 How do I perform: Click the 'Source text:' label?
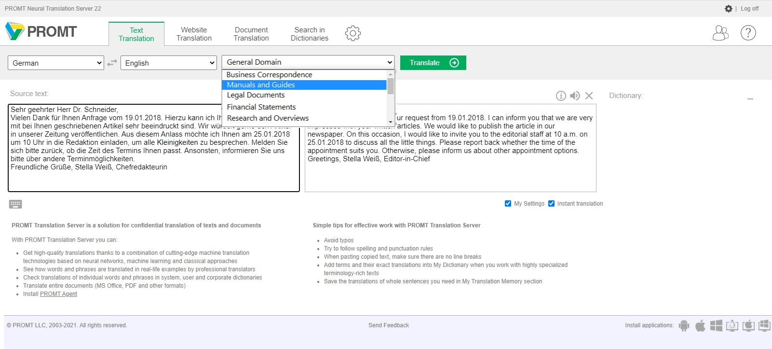point(29,94)
